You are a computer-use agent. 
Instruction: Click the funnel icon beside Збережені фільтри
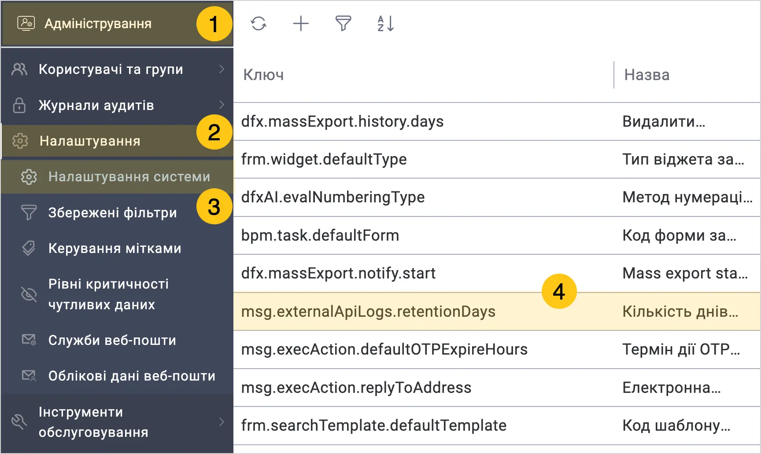click(x=29, y=212)
